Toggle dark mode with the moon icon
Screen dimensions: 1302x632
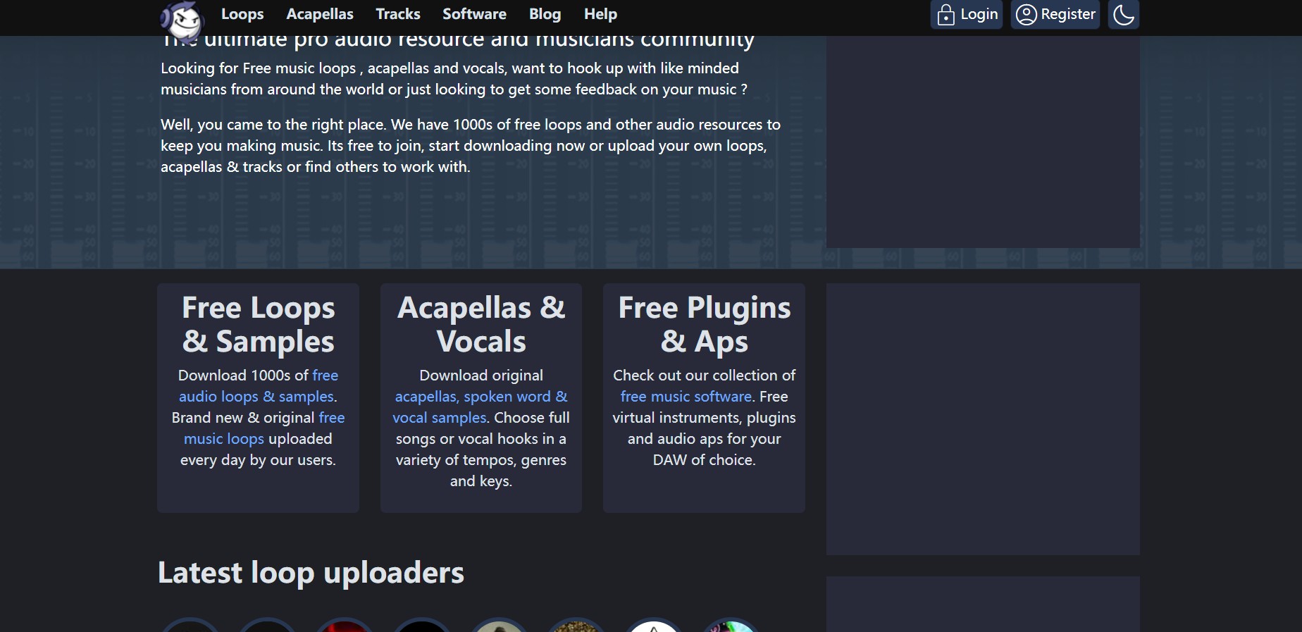[x=1123, y=14]
